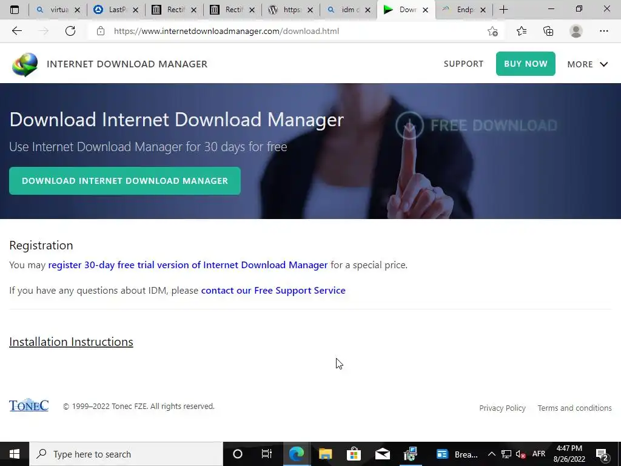Click the Internet Download Manager logo

25,64
